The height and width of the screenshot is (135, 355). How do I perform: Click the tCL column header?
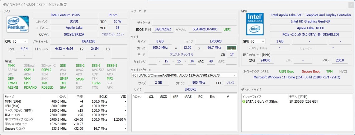tap(151, 96)
